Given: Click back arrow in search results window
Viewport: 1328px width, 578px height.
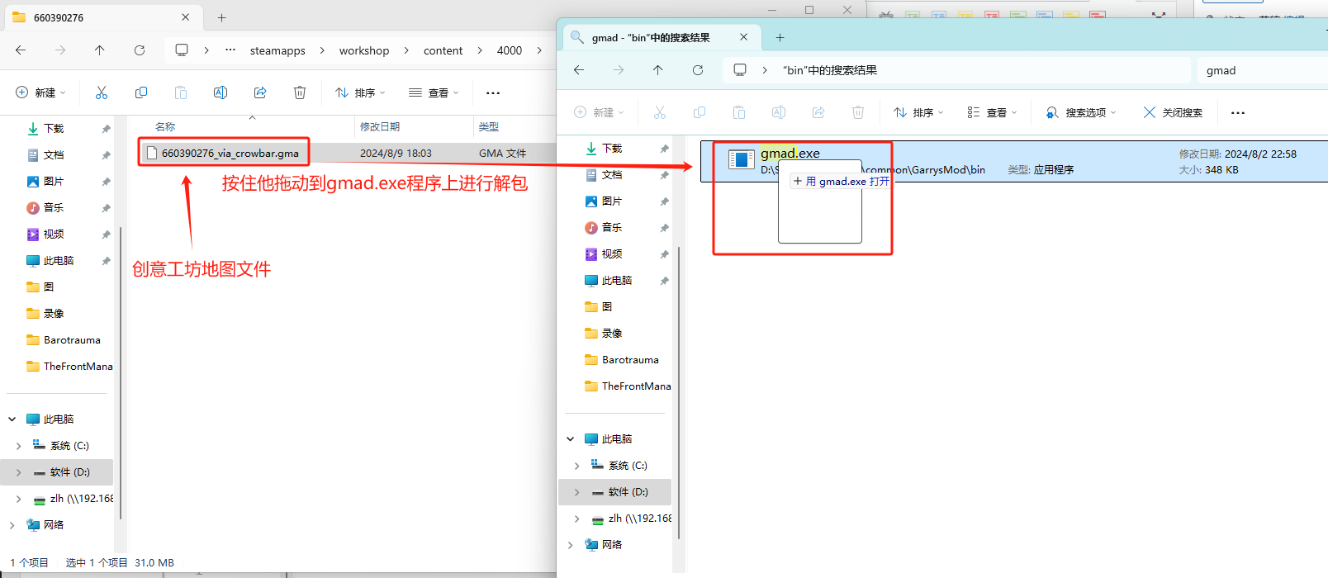Looking at the screenshot, I should pos(579,70).
